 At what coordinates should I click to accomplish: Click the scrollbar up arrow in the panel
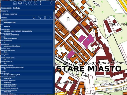[54, 11]
